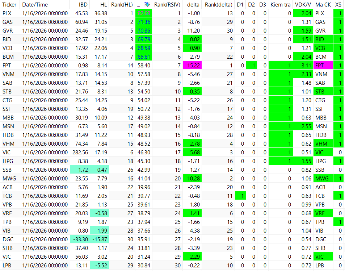
Task: Click the 65.61 value in BCM row
Action: 144,57
